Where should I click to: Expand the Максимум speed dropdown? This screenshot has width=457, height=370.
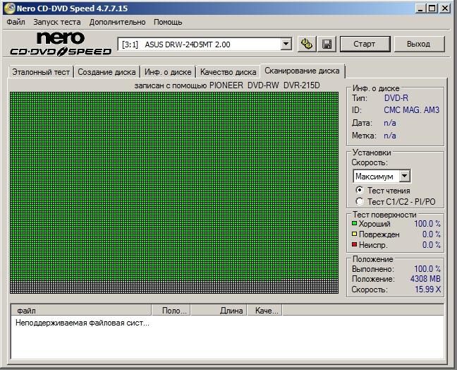coord(405,177)
